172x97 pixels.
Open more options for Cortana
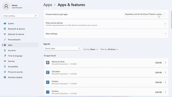click(x=165, y=92)
